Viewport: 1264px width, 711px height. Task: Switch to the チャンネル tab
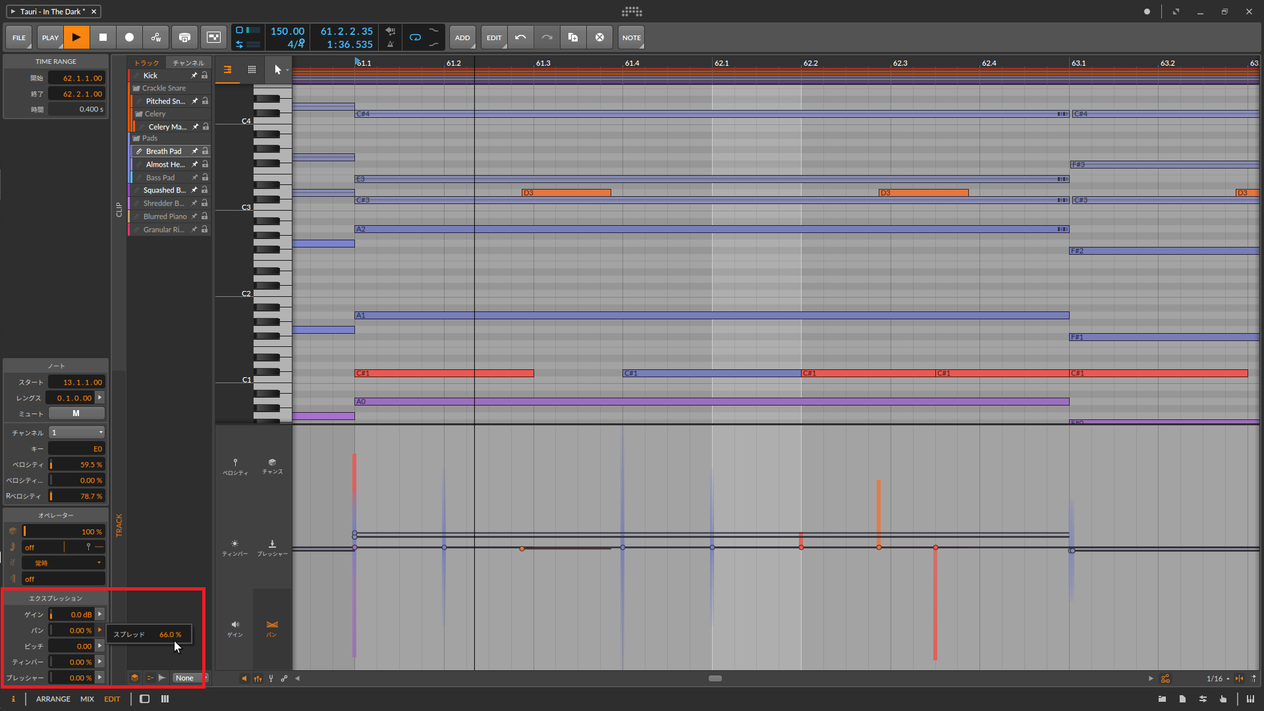(x=188, y=63)
